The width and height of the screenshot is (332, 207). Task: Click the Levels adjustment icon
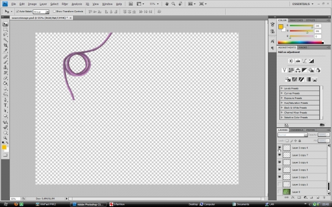(298, 61)
